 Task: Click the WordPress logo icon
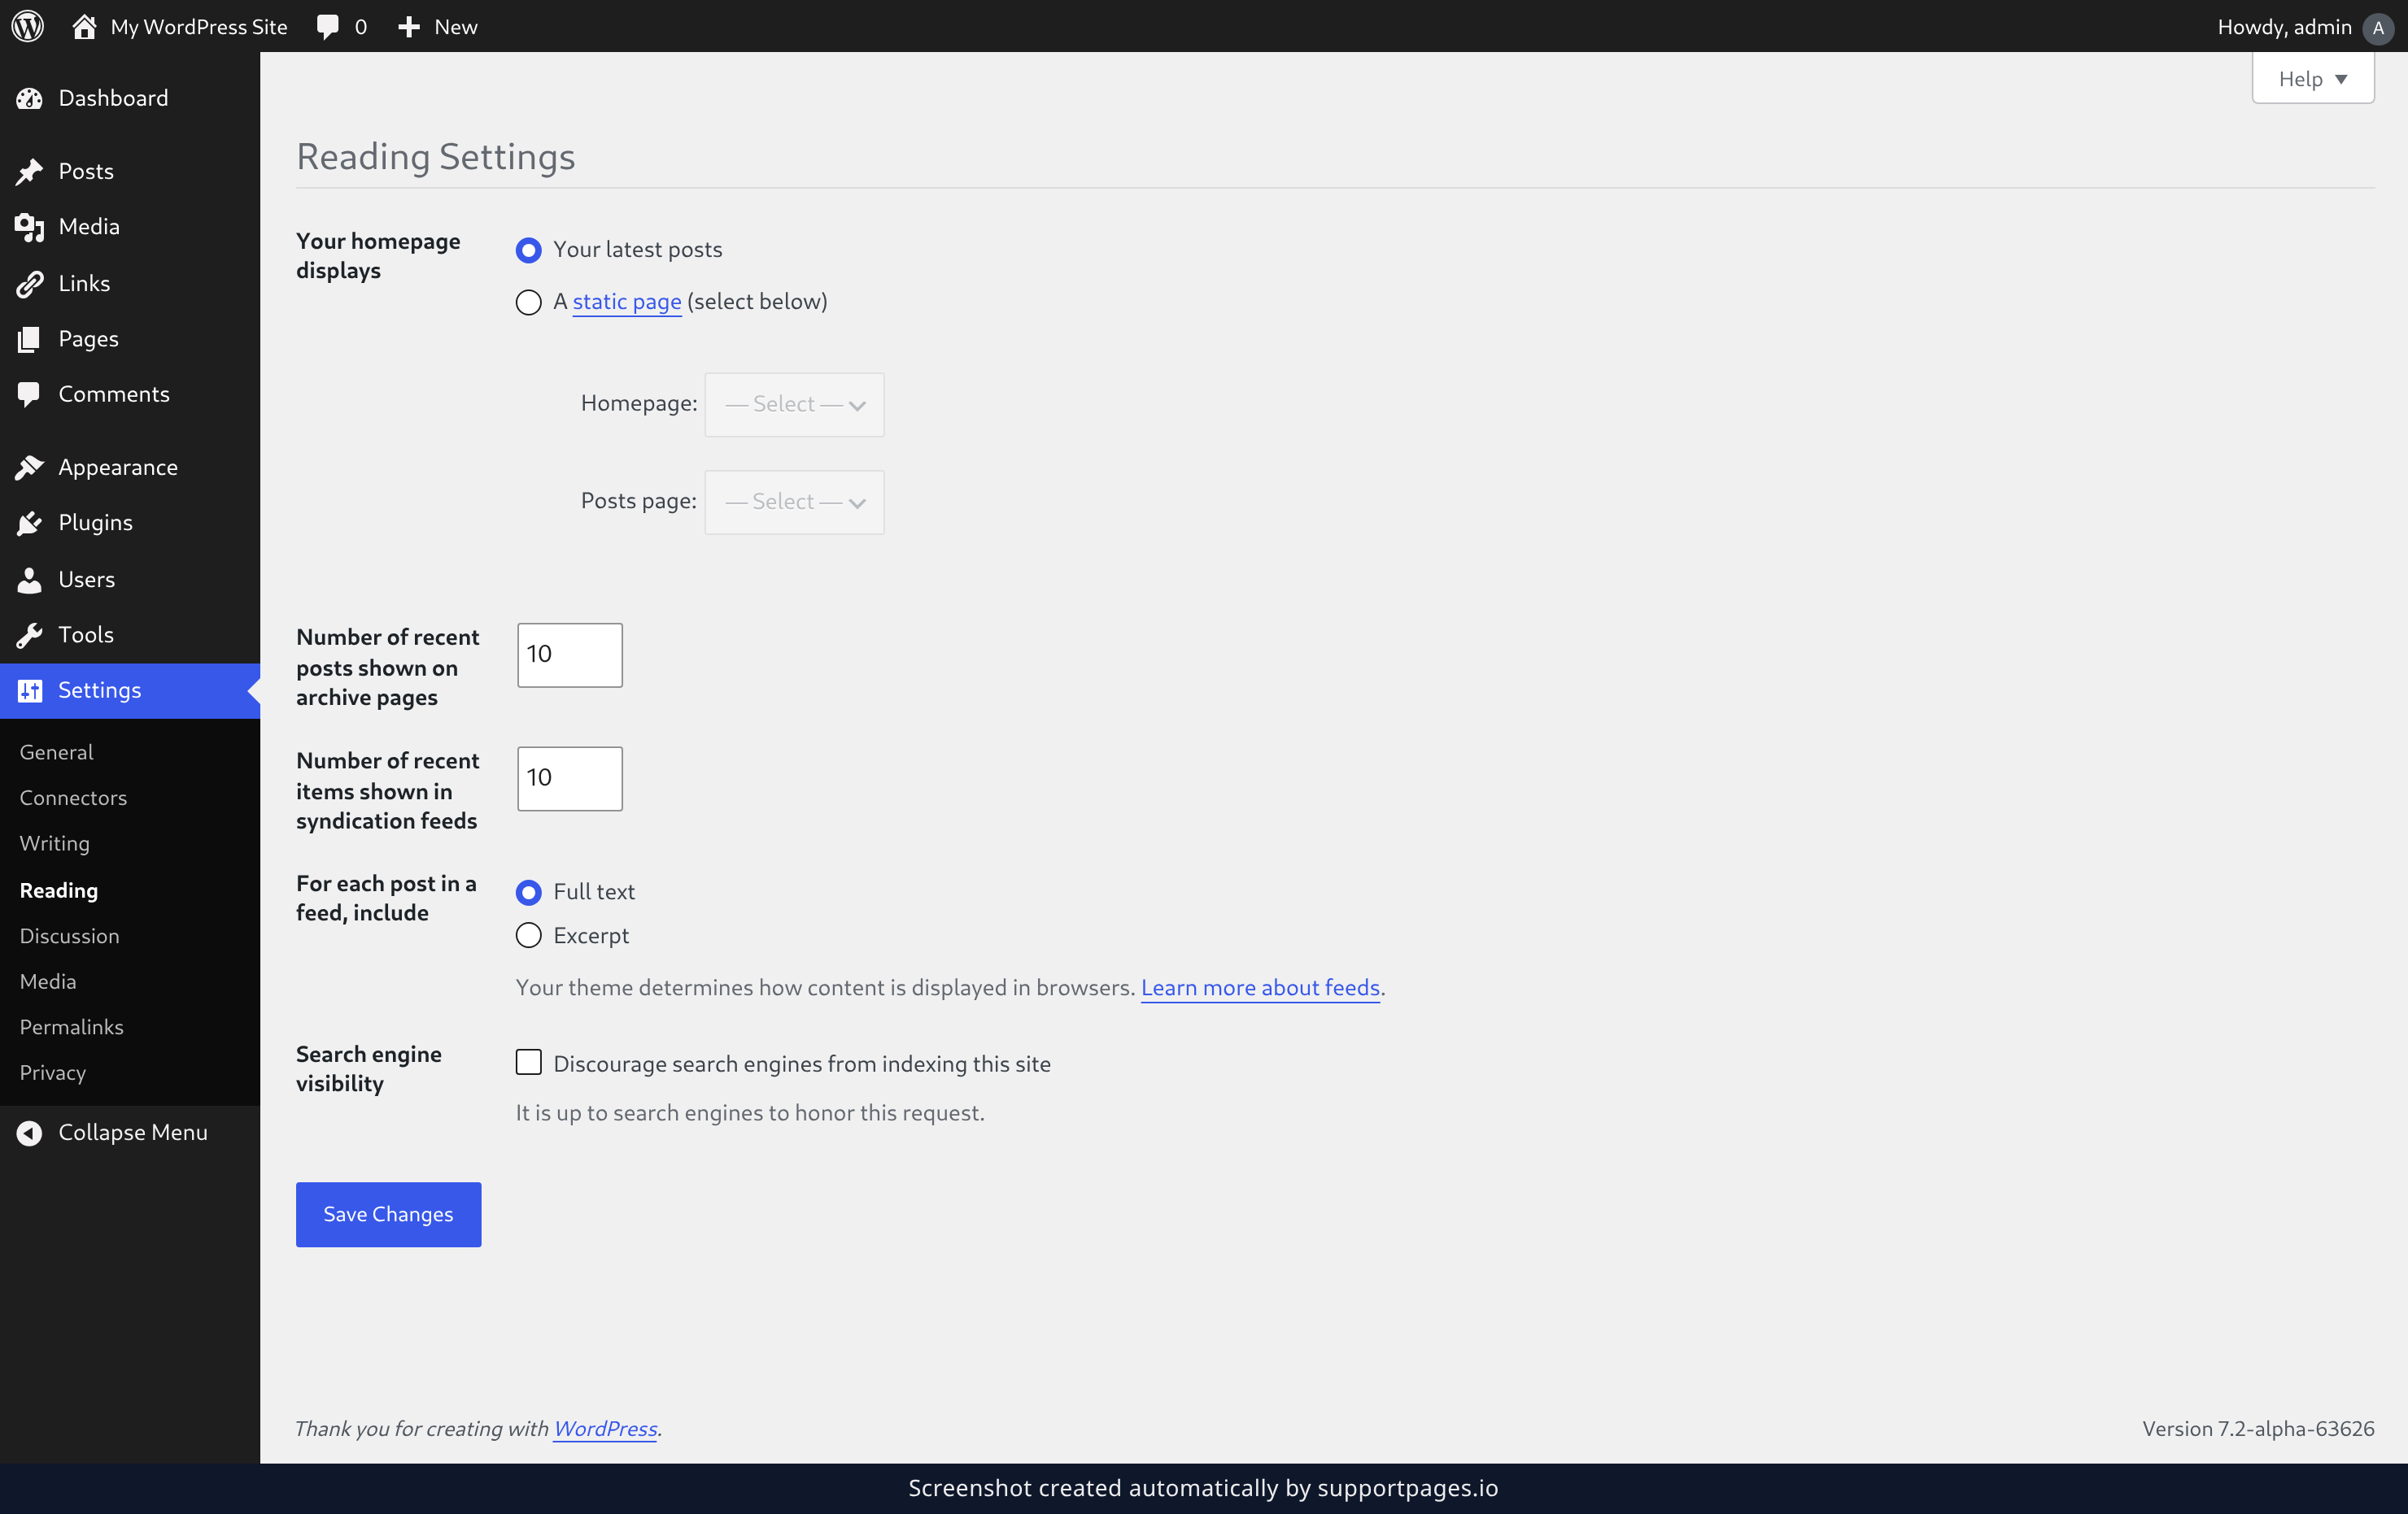click(x=28, y=26)
